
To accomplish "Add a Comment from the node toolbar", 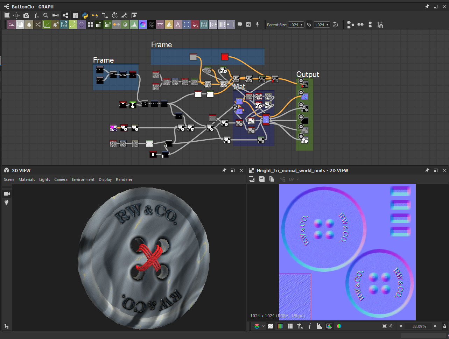I will pos(240,24).
